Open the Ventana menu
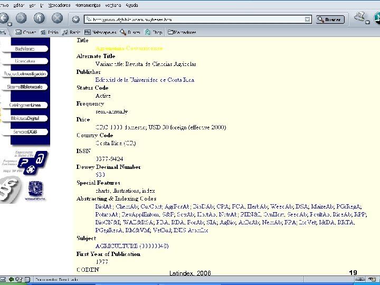This screenshot has width=380, height=285. point(113,5)
